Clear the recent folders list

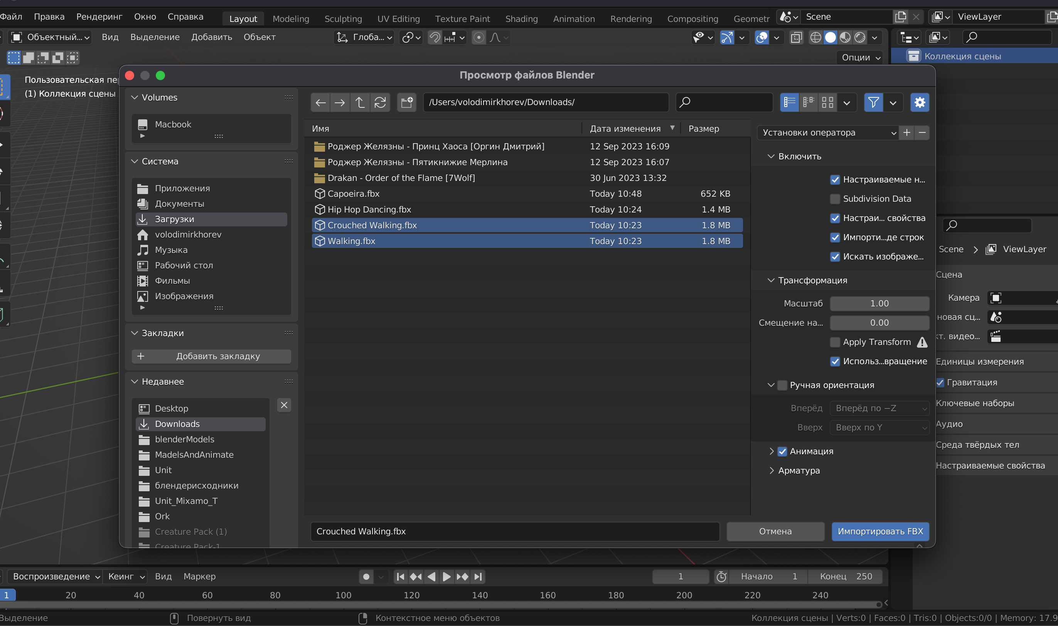pyautogui.click(x=284, y=405)
